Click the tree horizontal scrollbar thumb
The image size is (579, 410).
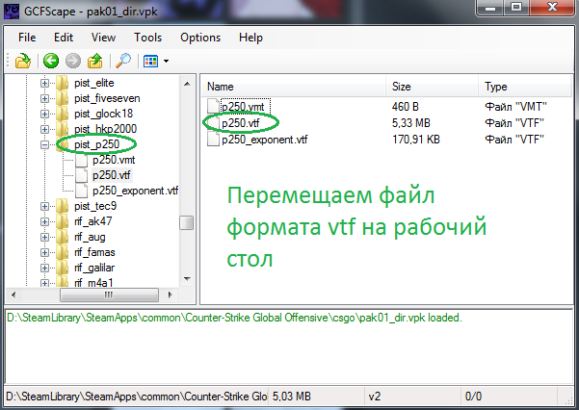click(109, 295)
